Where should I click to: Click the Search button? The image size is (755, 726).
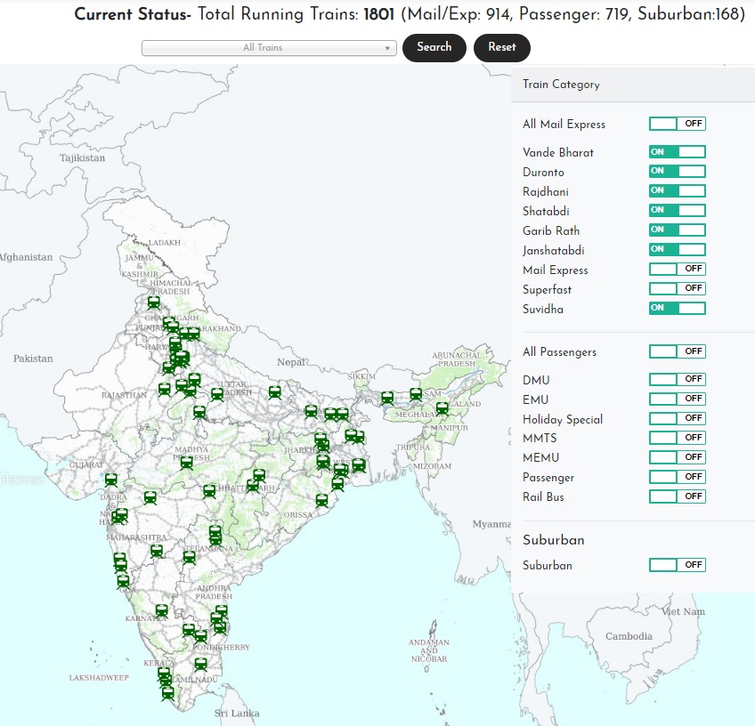click(434, 48)
